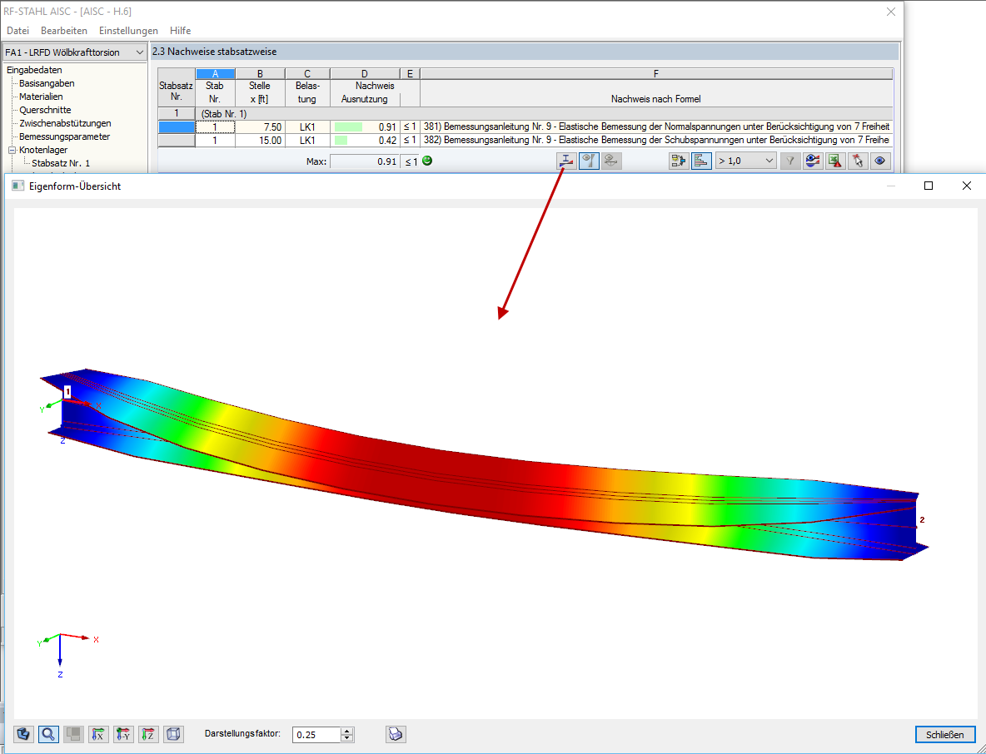Click the 0.91 utilization cell in row one
This screenshot has width=986, height=754.
tap(365, 127)
